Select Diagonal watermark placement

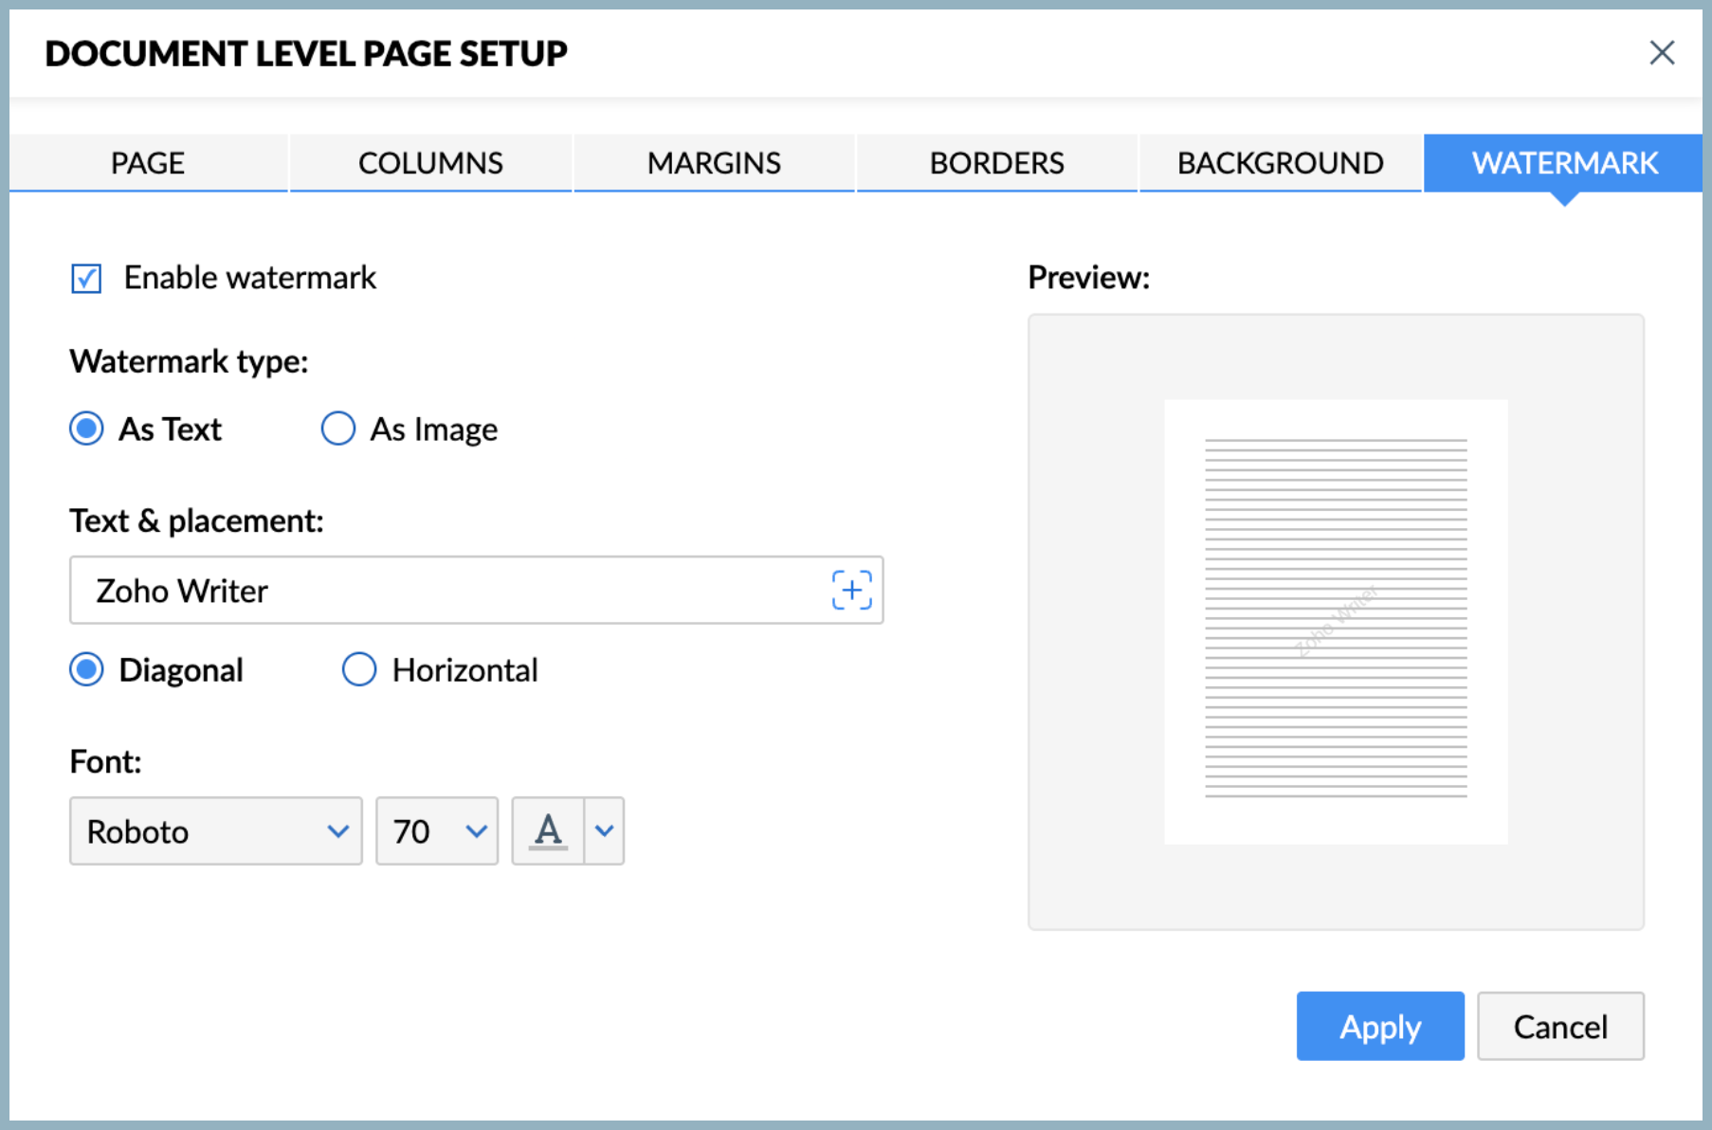click(86, 669)
